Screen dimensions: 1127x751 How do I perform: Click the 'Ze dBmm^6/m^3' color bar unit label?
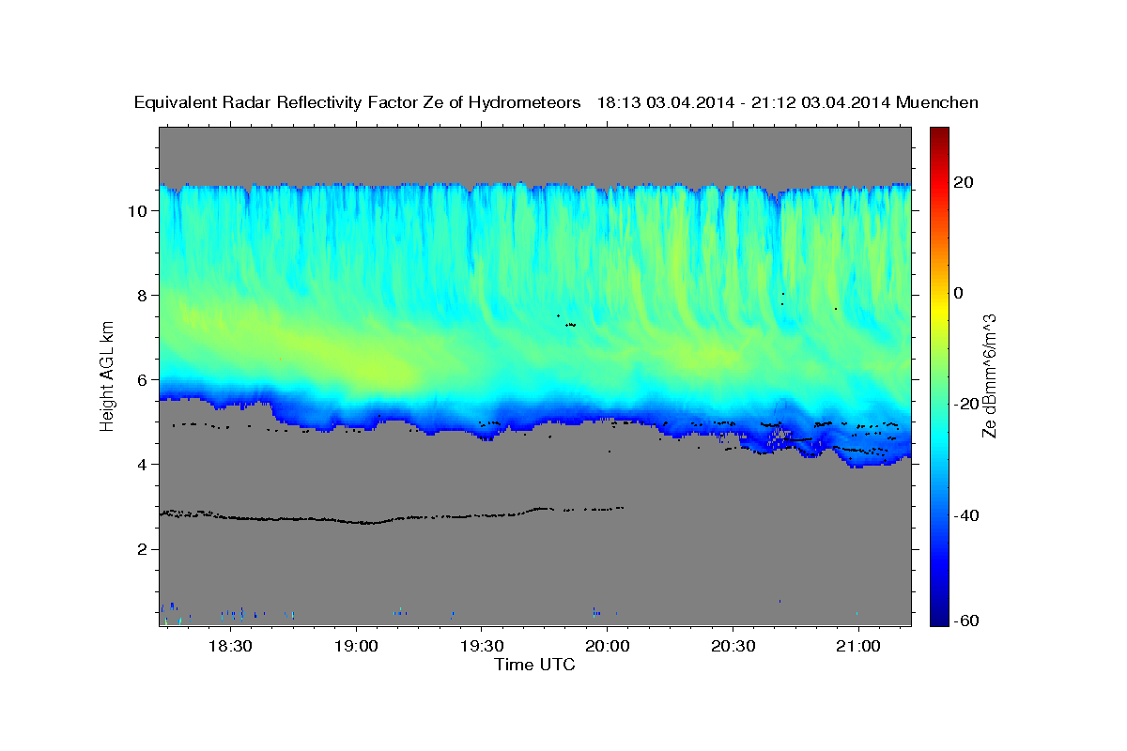tap(988, 376)
